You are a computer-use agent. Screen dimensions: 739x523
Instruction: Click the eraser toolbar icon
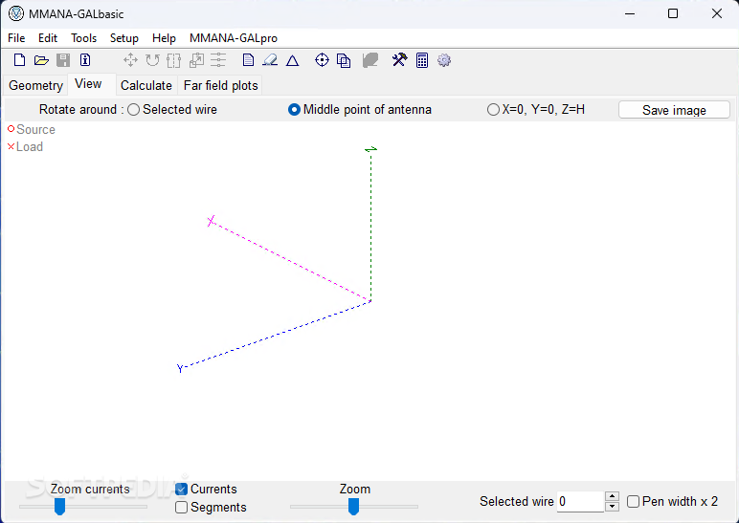(x=270, y=60)
